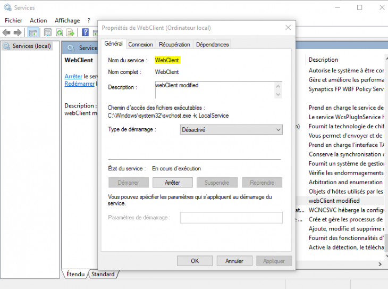Click the WebClient heading in extended pane
The height and width of the screenshot is (289, 388).
click(x=79, y=60)
